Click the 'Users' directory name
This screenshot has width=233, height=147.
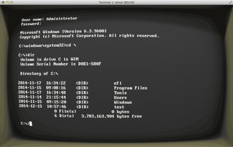click(x=120, y=98)
